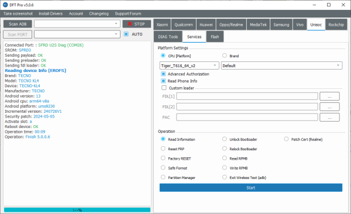Select Reset FRP operation
Image resolution: width=351 pixels, height=214 pixels.
click(163, 149)
